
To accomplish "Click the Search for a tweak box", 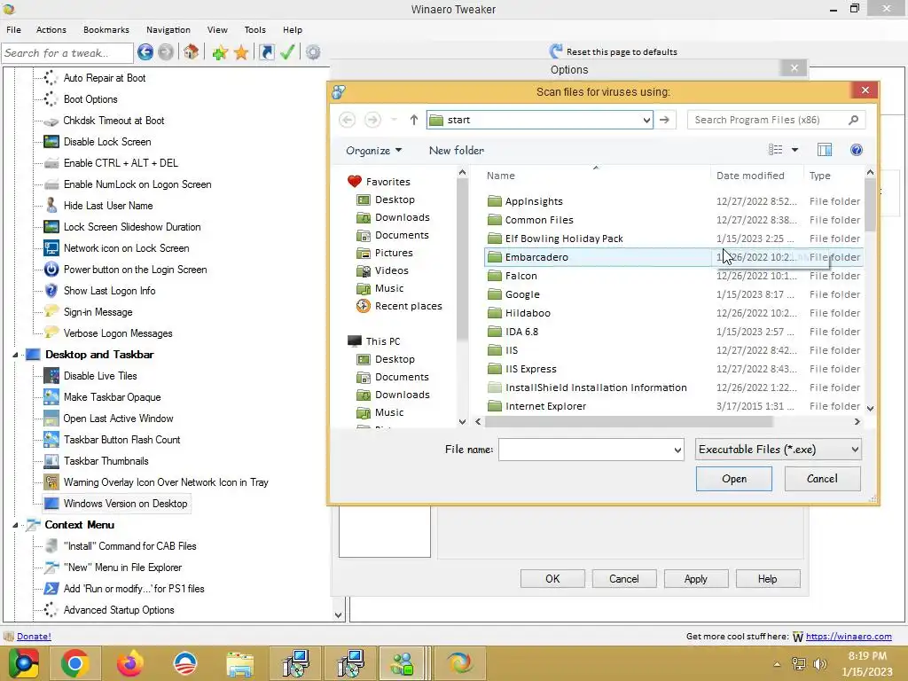I will click(x=67, y=52).
